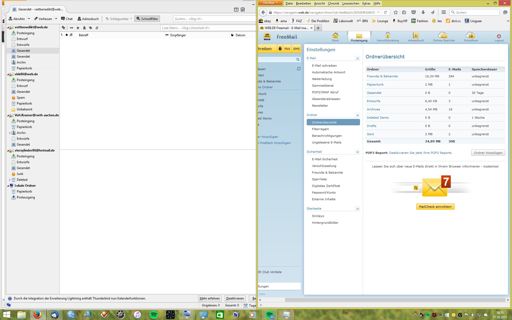Click the Chat toolbar button
The width and height of the screenshot is (512, 320).
(67, 19)
